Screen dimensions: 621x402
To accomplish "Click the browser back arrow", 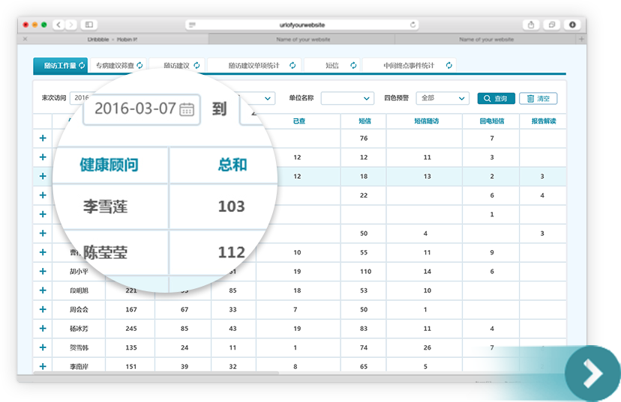I will coord(59,25).
